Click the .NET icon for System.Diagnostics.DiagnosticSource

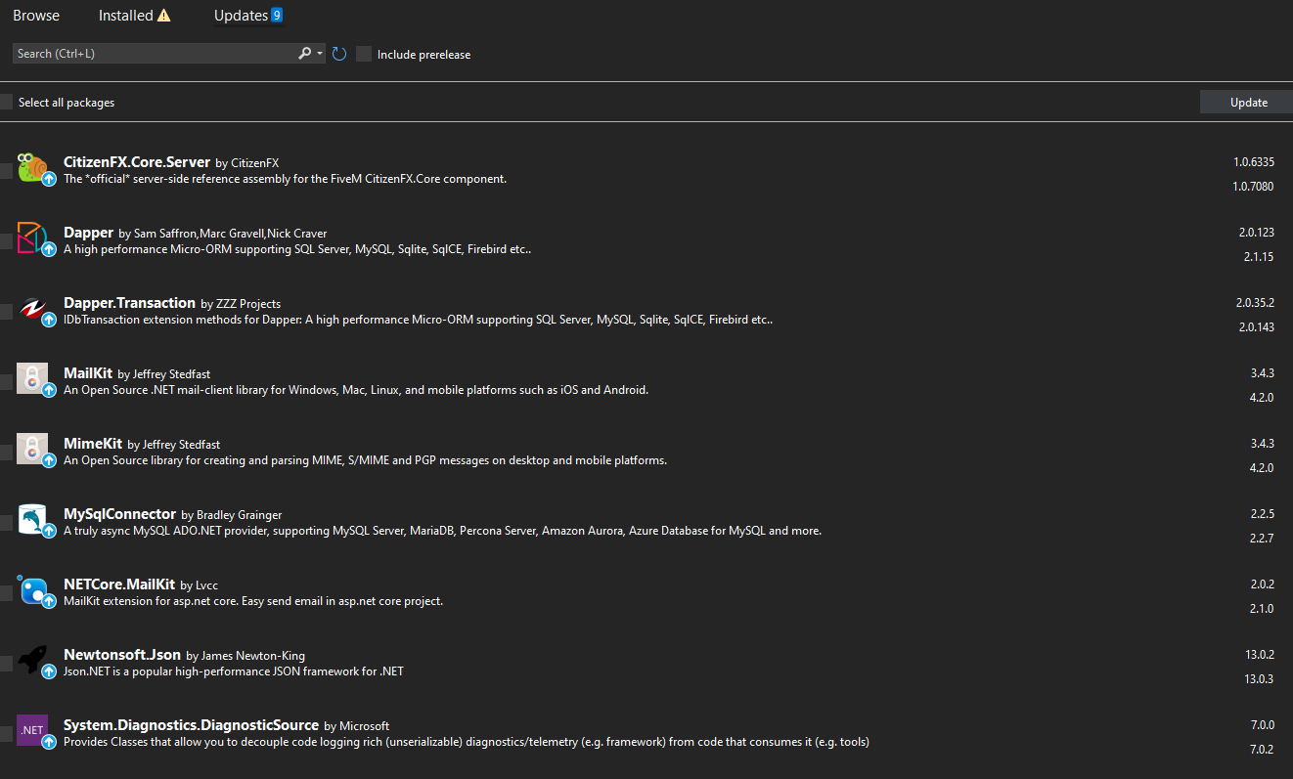(x=32, y=730)
